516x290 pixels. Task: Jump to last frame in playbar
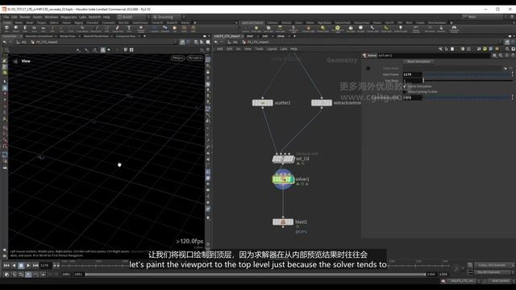tap(35, 265)
